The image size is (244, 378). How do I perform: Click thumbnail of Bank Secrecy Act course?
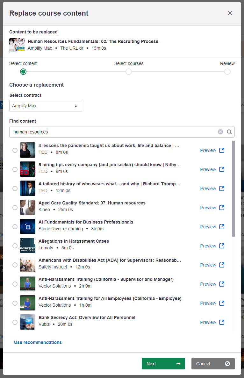point(28,322)
